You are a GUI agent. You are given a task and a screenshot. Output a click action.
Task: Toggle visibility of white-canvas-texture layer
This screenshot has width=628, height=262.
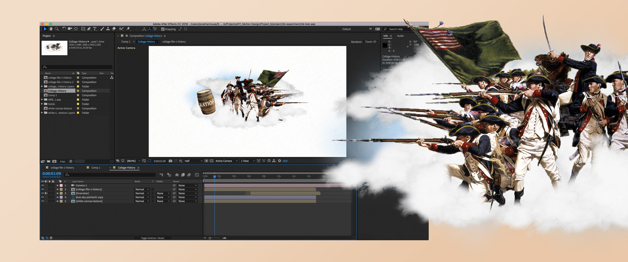[43, 201]
